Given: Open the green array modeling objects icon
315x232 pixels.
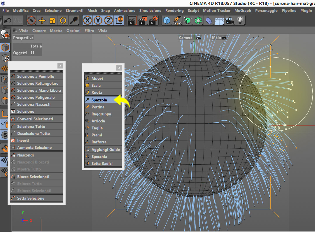Looking at the screenshot, I should [x=198, y=20].
